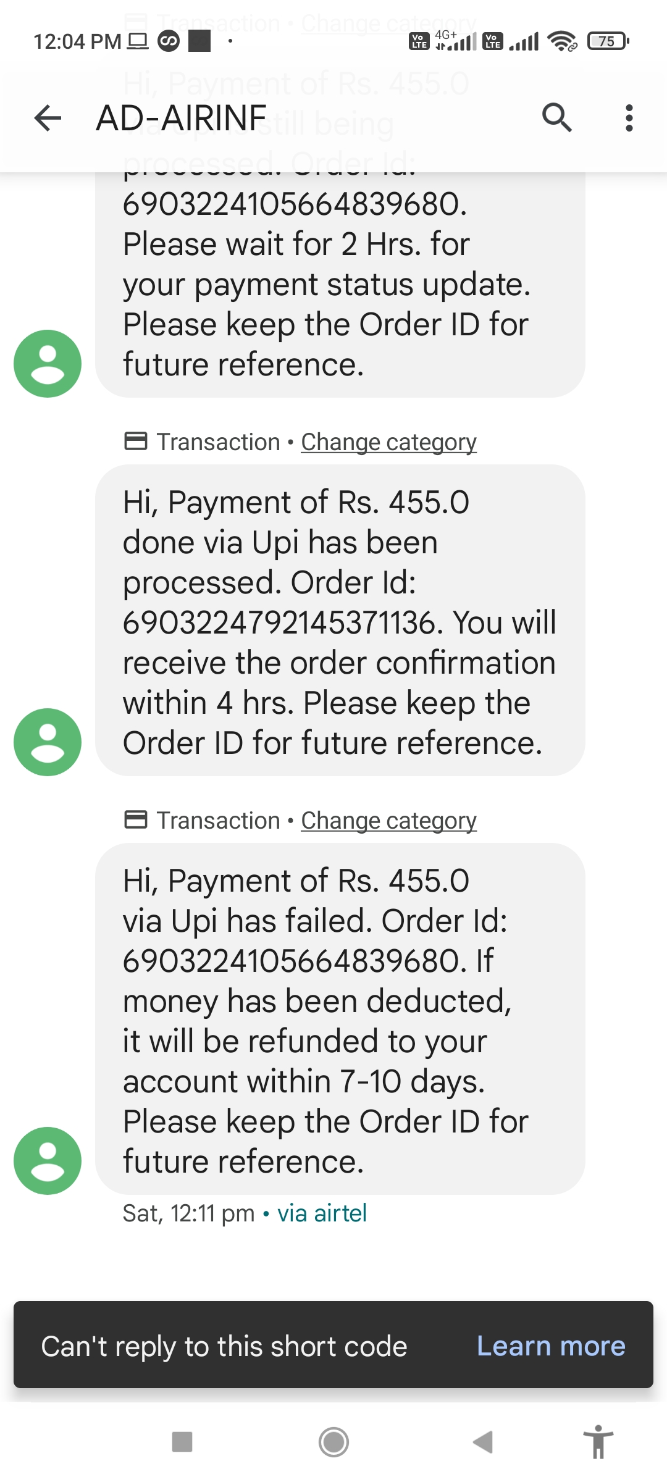Tap the card icon above the failed message
This screenshot has width=667, height=1482.
136,819
